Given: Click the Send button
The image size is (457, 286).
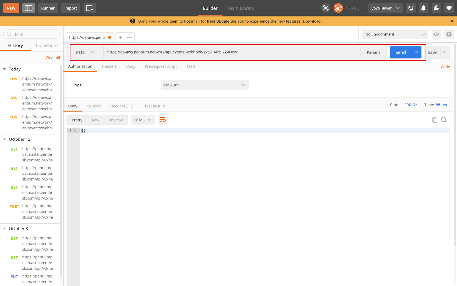Looking at the screenshot, I should [400, 52].
